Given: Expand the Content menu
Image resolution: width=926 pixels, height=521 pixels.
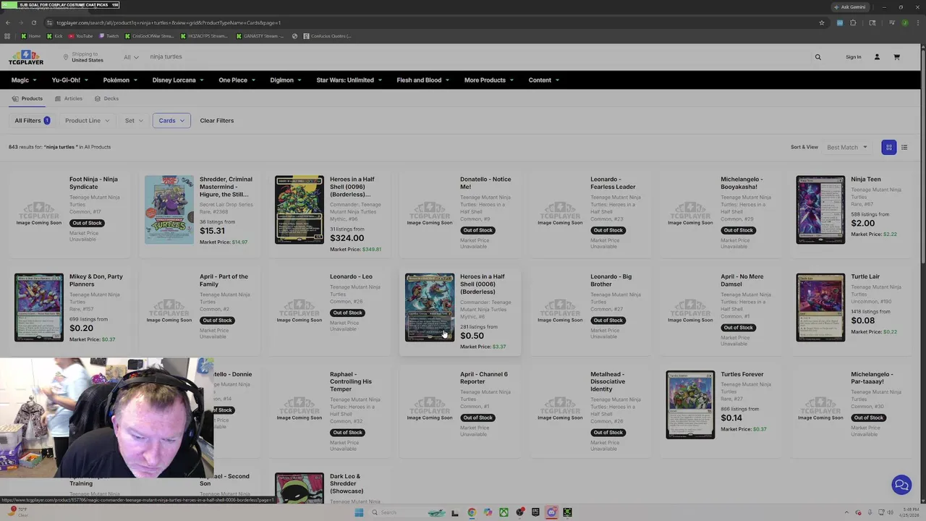Looking at the screenshot, I should click(x=543, y=80).
